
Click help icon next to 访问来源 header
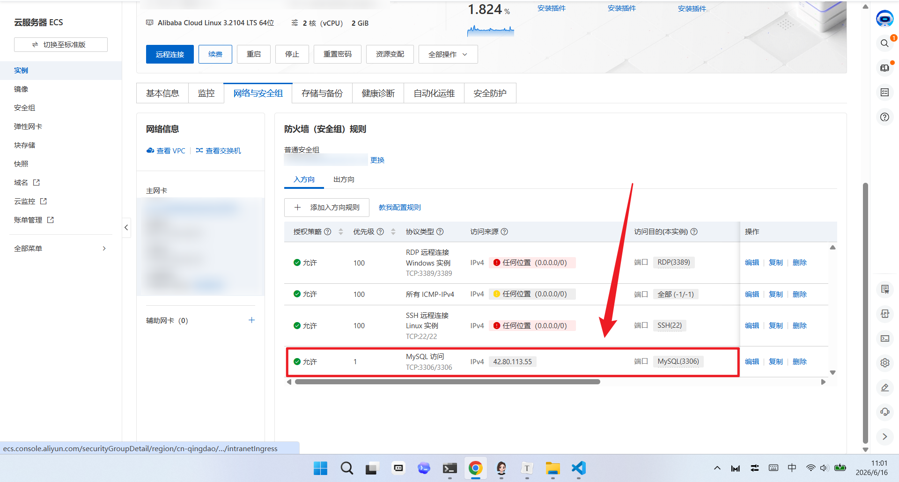[504, 232]
